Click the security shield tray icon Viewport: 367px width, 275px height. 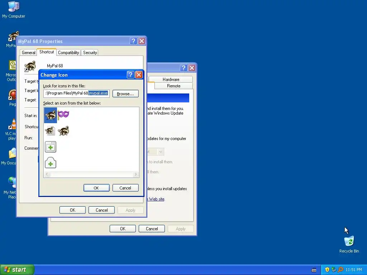[327, 270]
